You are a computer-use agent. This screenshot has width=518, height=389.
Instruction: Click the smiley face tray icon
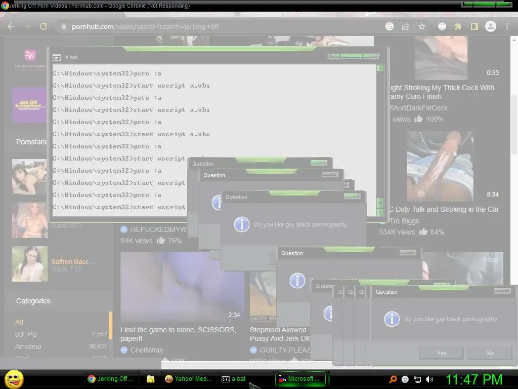coord(405,379)
